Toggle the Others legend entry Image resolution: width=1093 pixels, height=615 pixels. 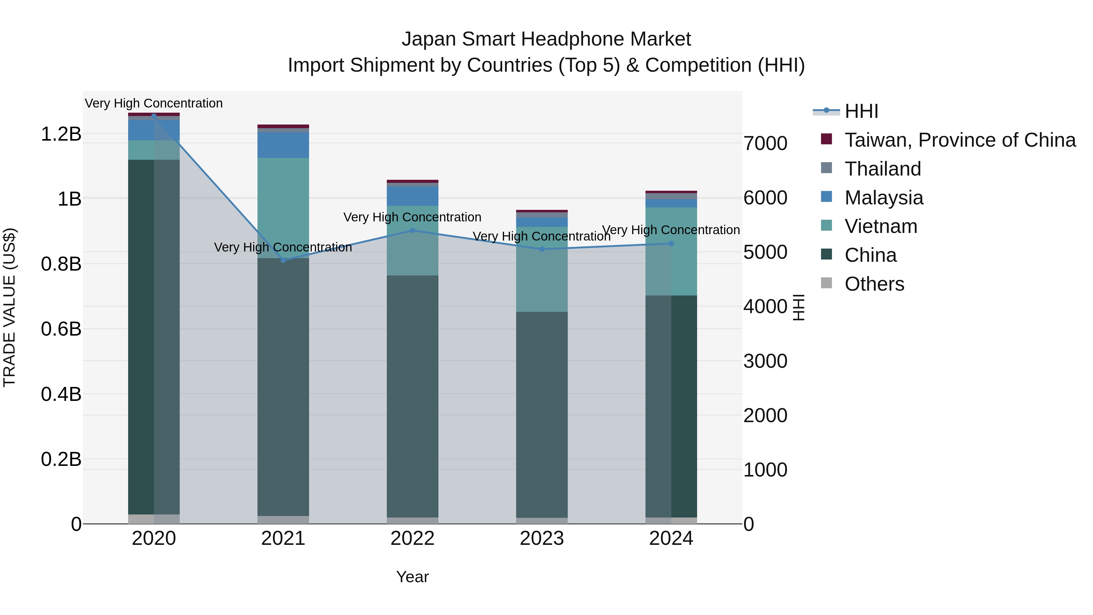(863, 284)
